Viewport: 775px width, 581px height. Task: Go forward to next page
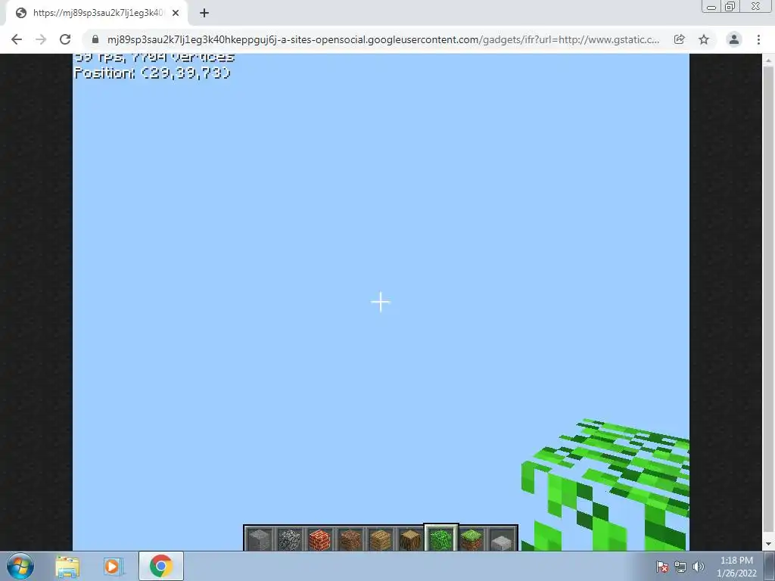click(x=41, y=39)
